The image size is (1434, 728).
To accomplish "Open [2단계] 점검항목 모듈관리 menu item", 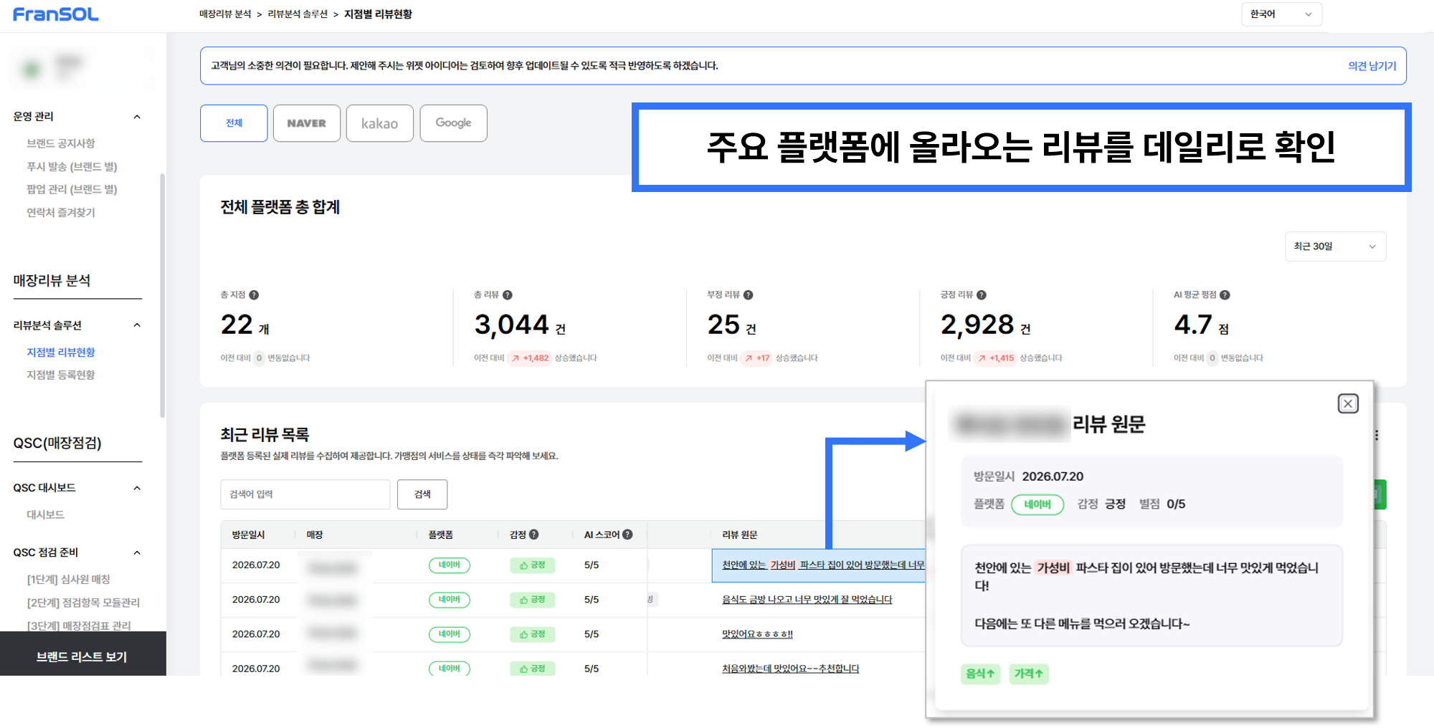I will click(x=83, y=603).
